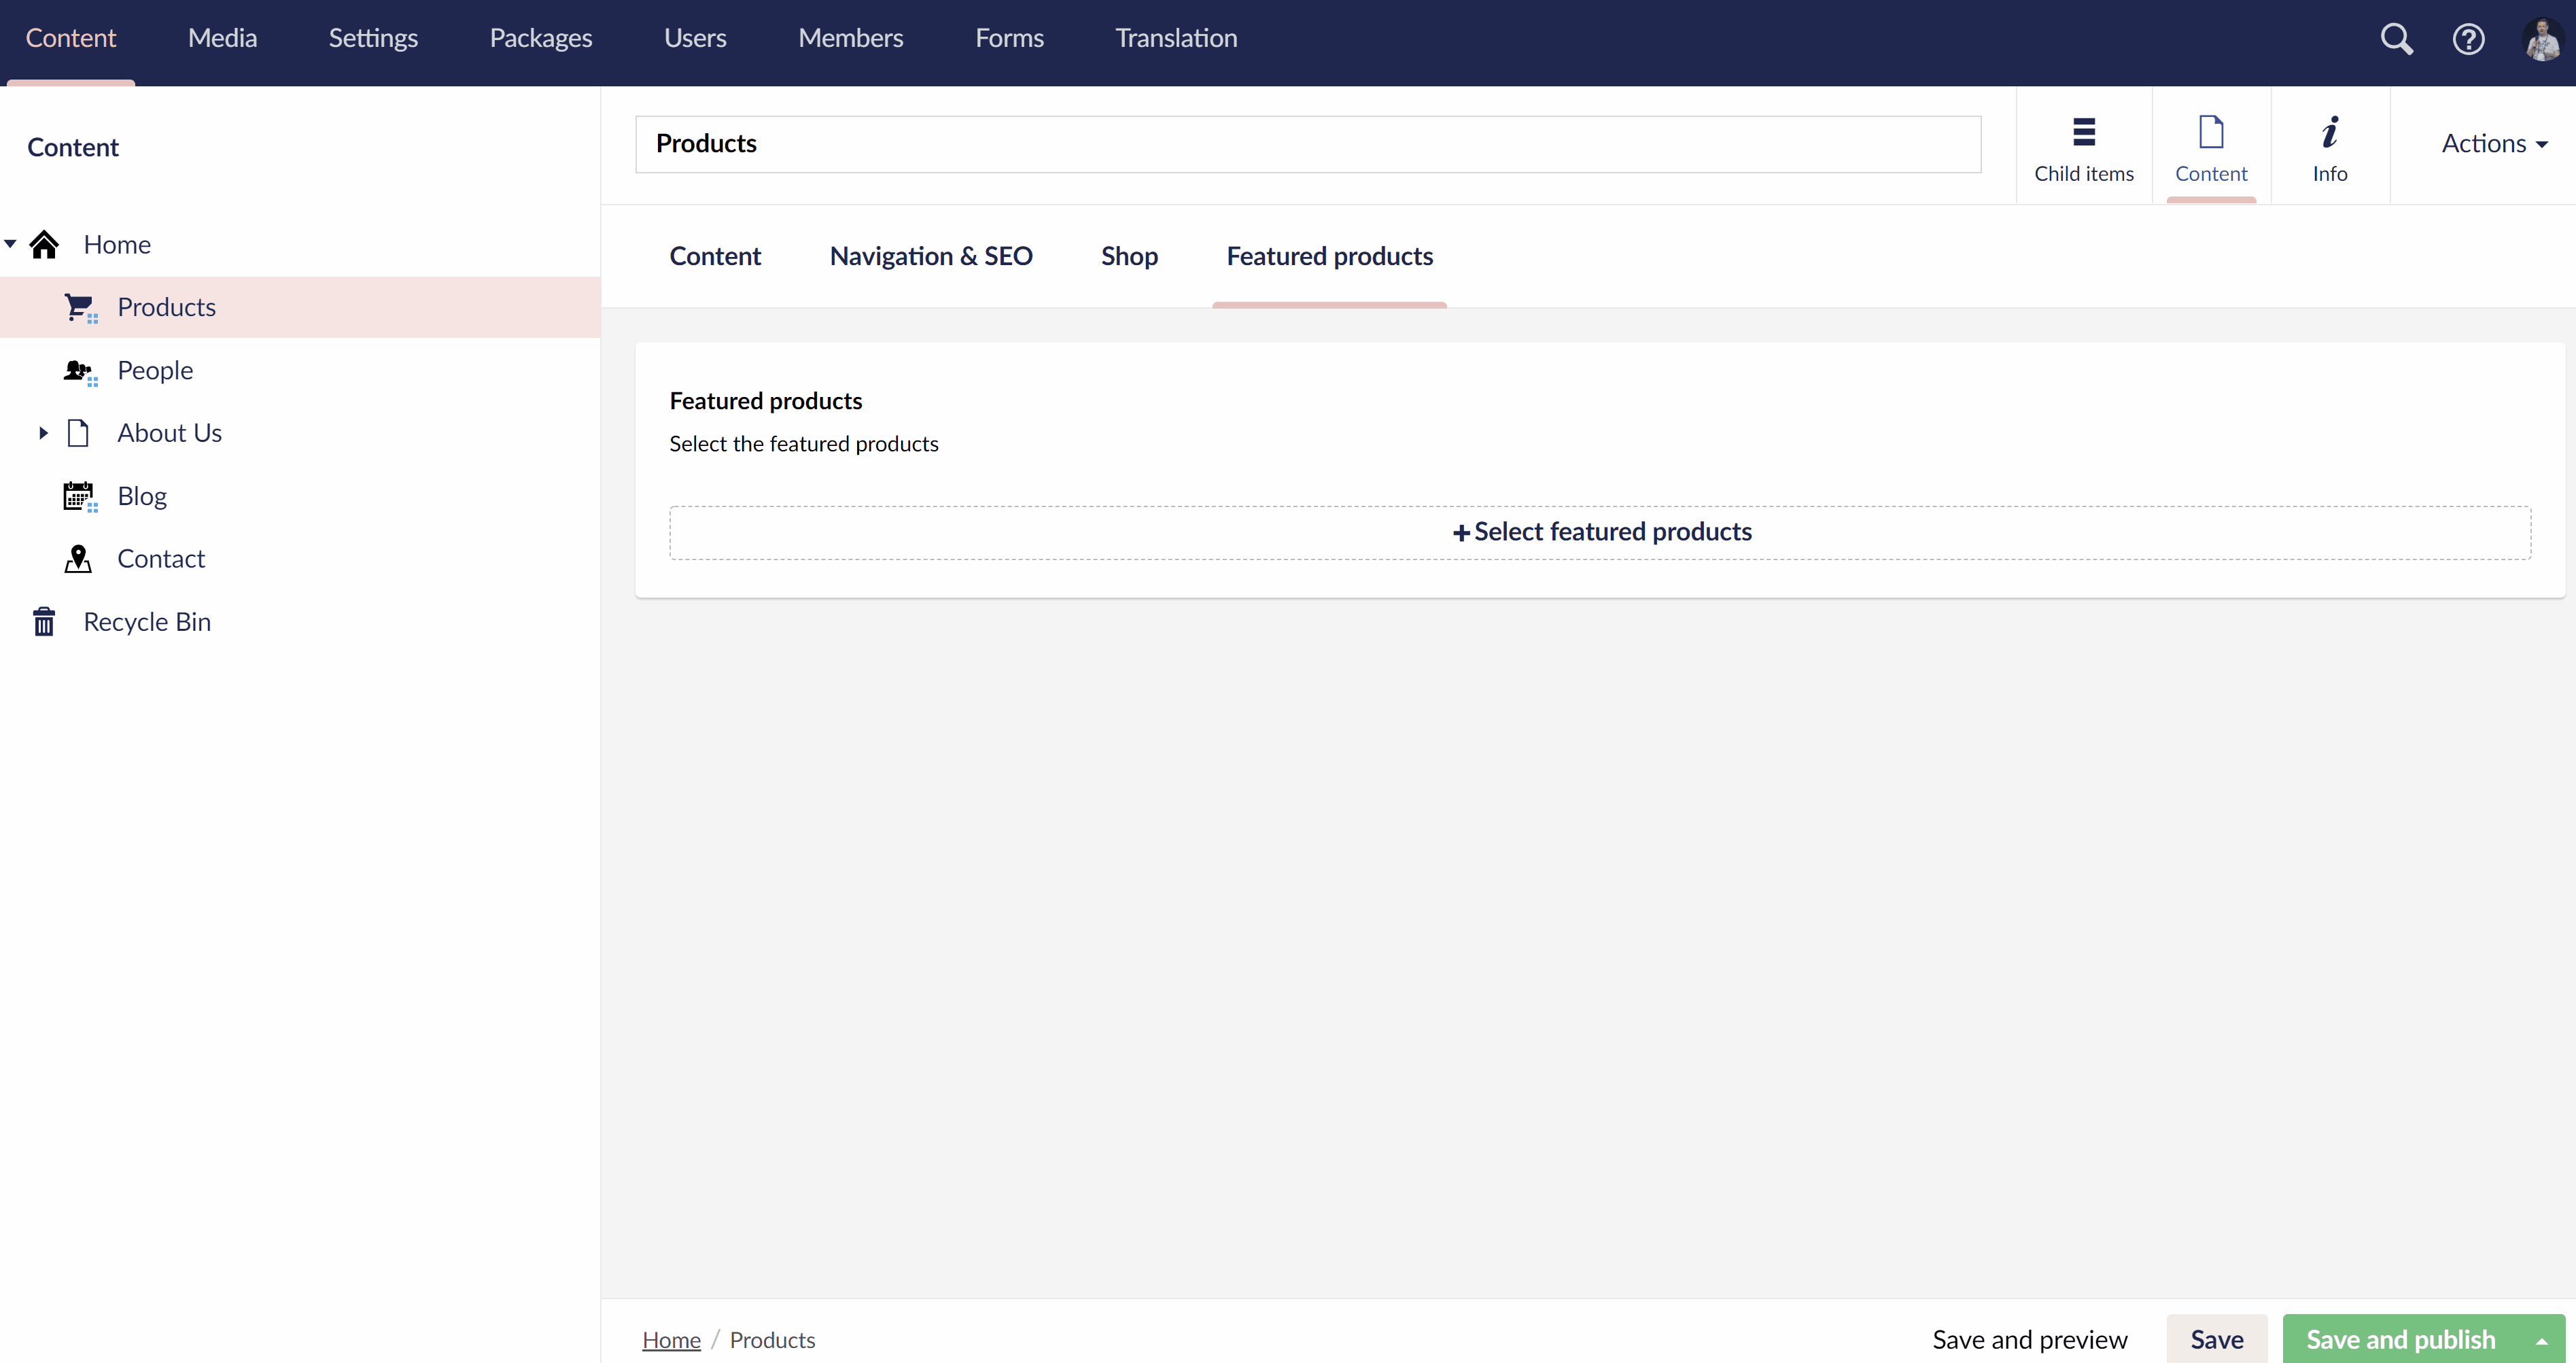Open the global search icon
Image resolution: width=2576 pixels, height=1363 pixels.
(2396, 38)
